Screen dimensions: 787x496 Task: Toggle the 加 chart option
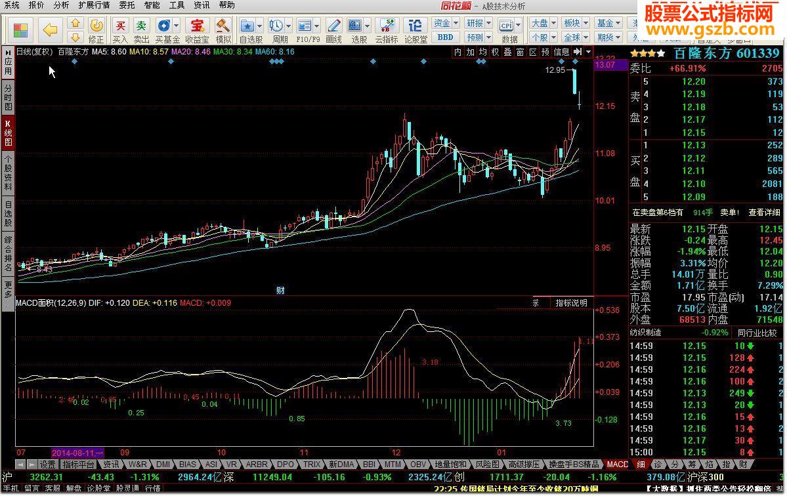tap(470, 52)
